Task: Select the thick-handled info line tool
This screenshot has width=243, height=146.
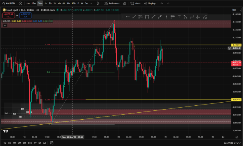Action: pyautogui.click(x=160, y=17)
